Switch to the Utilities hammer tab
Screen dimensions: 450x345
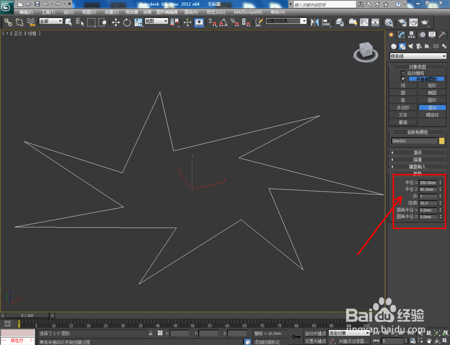[442, 35]
